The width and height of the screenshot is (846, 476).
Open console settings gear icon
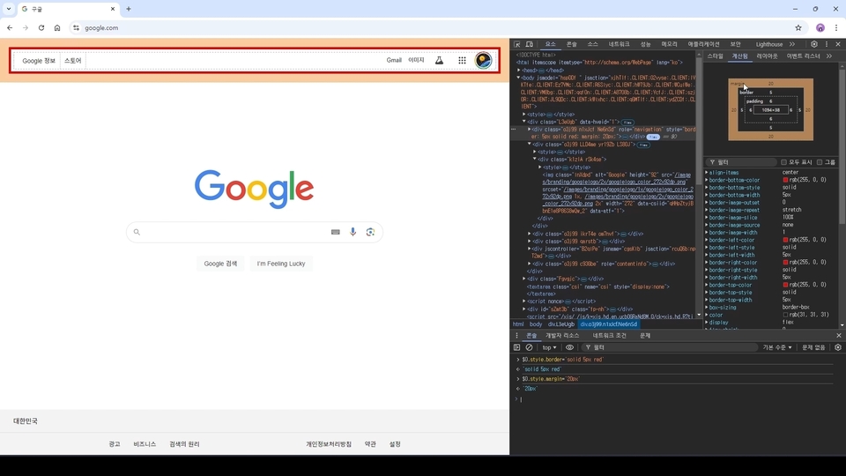(x=838, y=347)
